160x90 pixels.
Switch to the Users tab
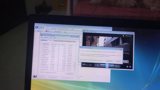pyautogui.click(x=74, y=41)
